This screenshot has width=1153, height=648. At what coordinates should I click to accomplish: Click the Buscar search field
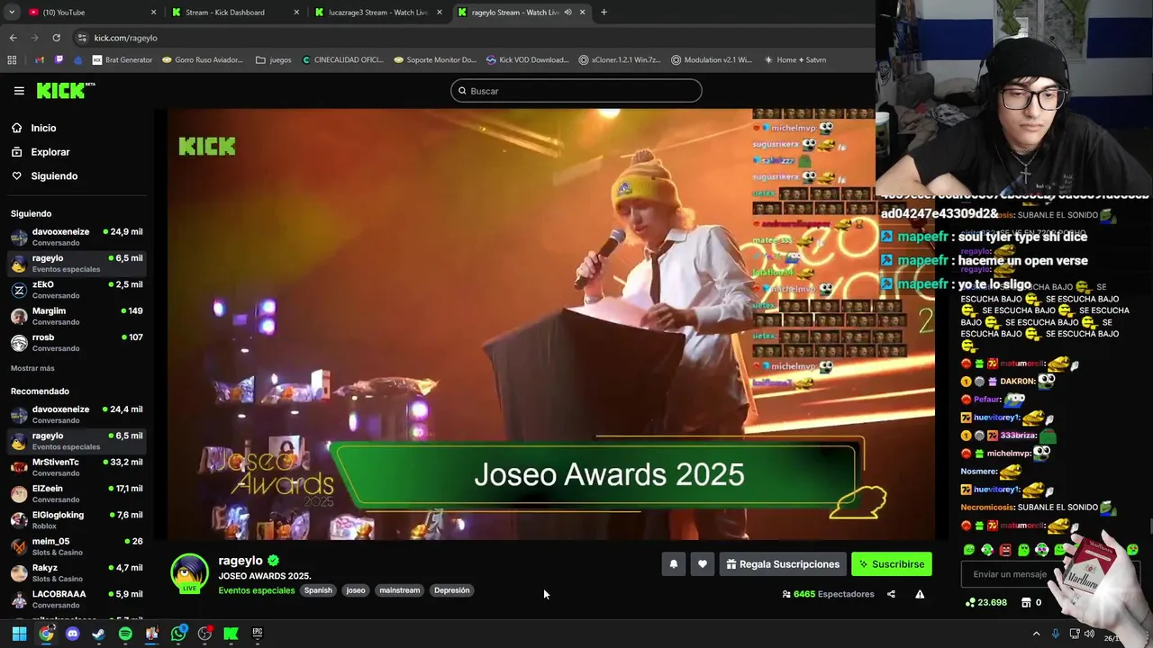point(576,91)
